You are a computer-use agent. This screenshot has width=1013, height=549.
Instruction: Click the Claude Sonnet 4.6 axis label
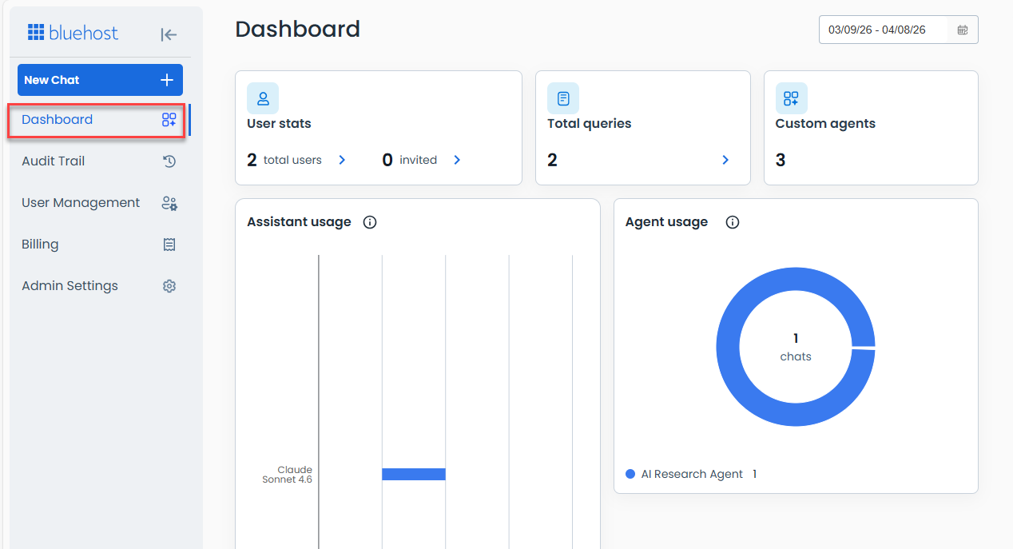click(287, 475)
